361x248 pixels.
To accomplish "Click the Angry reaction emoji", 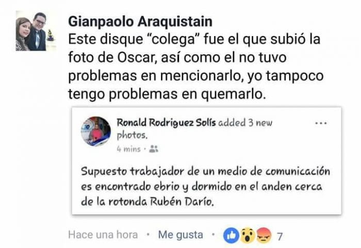I will point(264,236).
